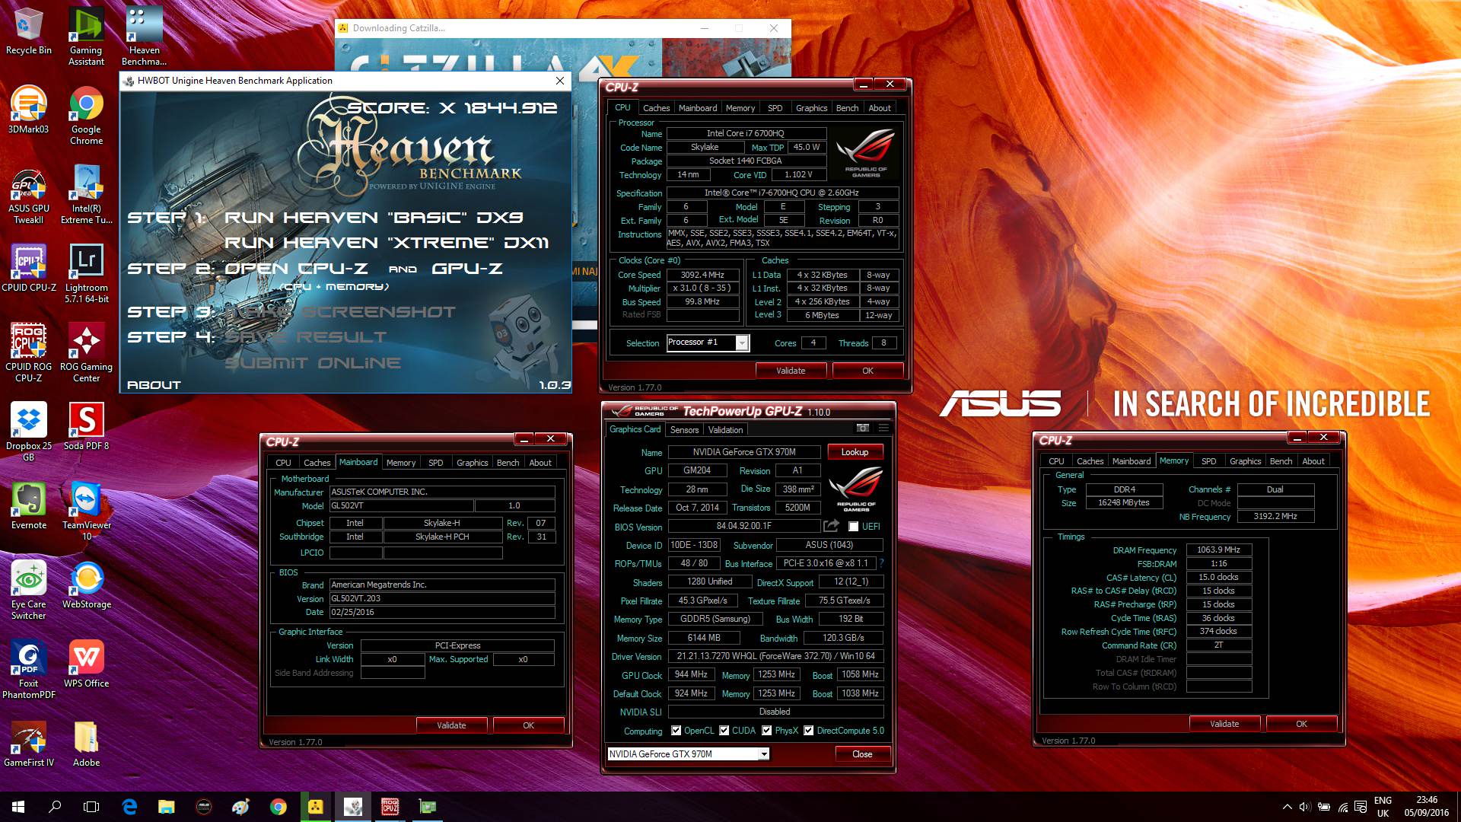Open Task View from the taskbar

(91, 807)
